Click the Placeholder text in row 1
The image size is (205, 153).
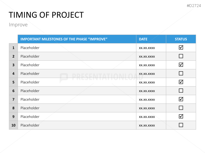pos(30,48)
